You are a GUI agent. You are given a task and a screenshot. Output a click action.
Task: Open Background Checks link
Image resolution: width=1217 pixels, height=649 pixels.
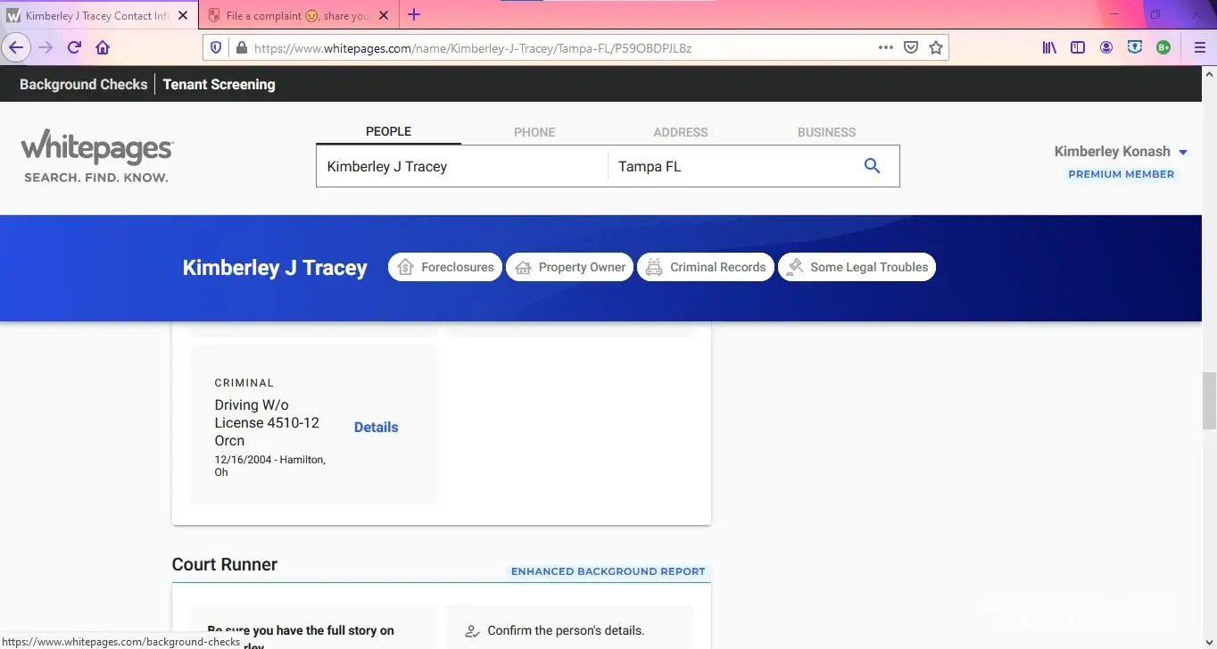click(x=84, y=85)
